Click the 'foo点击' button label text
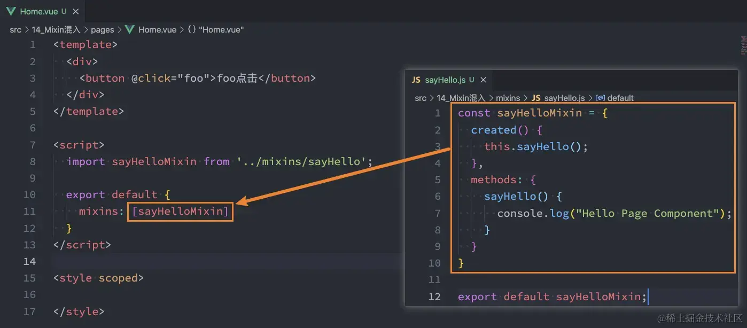Viewport: 747px width, 328px height. point(237,78)
